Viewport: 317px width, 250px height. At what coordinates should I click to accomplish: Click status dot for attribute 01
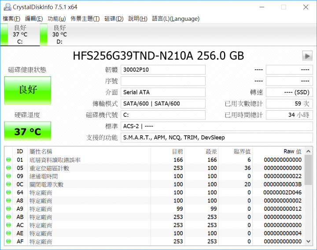click(x=8, y=160)
